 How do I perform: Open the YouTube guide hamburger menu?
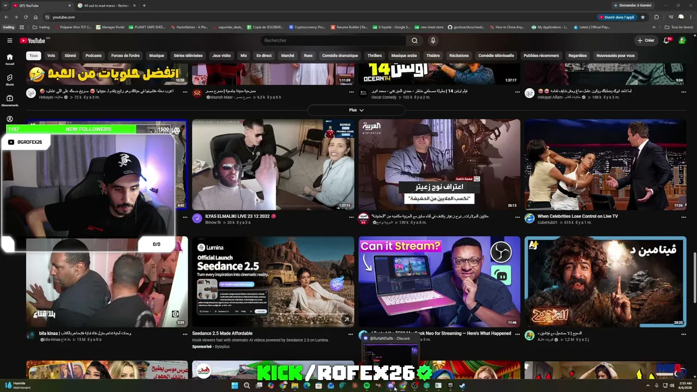(9, 40)
